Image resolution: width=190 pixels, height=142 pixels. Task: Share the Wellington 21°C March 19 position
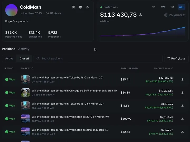tap(182, 132)
